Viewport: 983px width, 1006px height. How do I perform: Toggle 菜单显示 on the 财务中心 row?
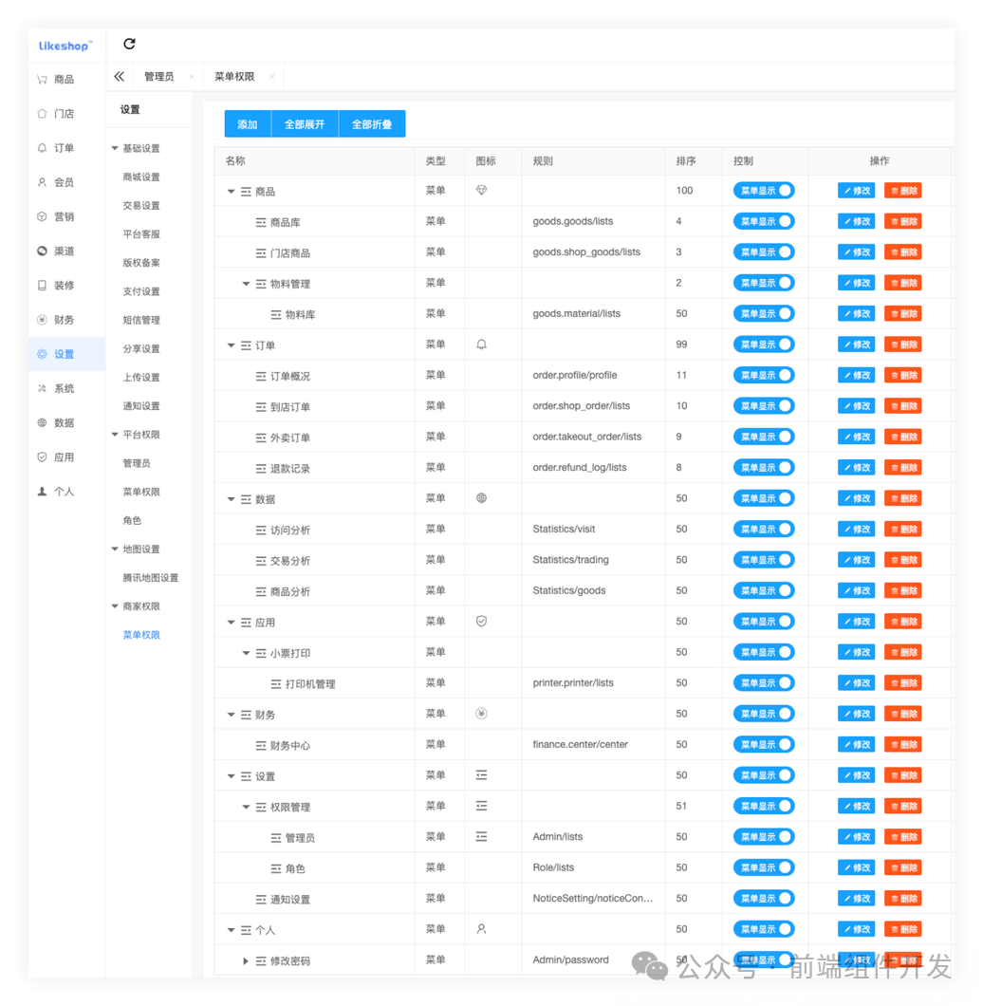coord(766,744)
